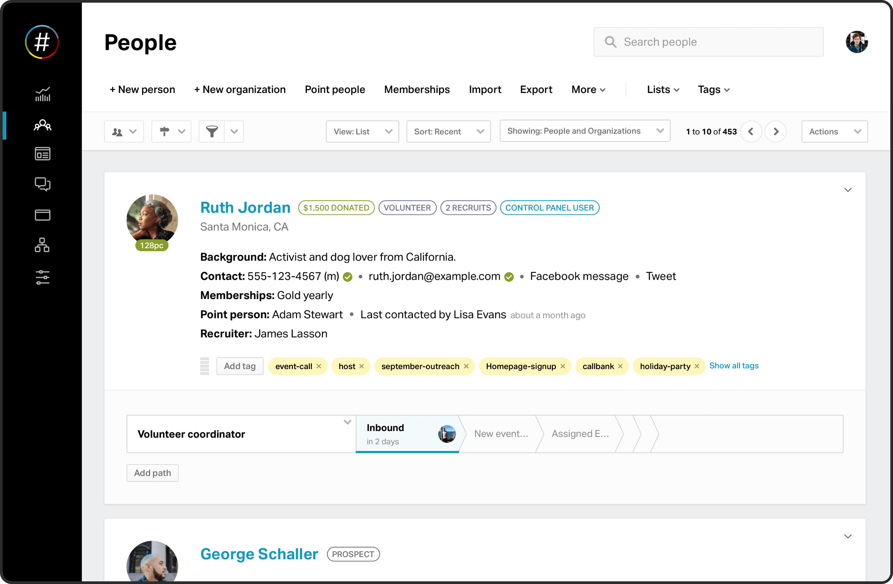The height and width of the screenshot is (584, 893).
Task: Open Showing: People and Organizations dropdown
Action: (585, 131)
